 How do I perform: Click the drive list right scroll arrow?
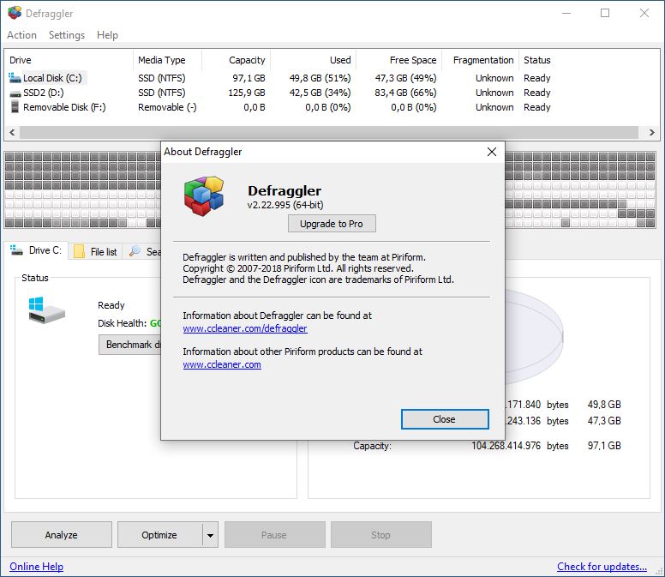(x=652, y=132)
